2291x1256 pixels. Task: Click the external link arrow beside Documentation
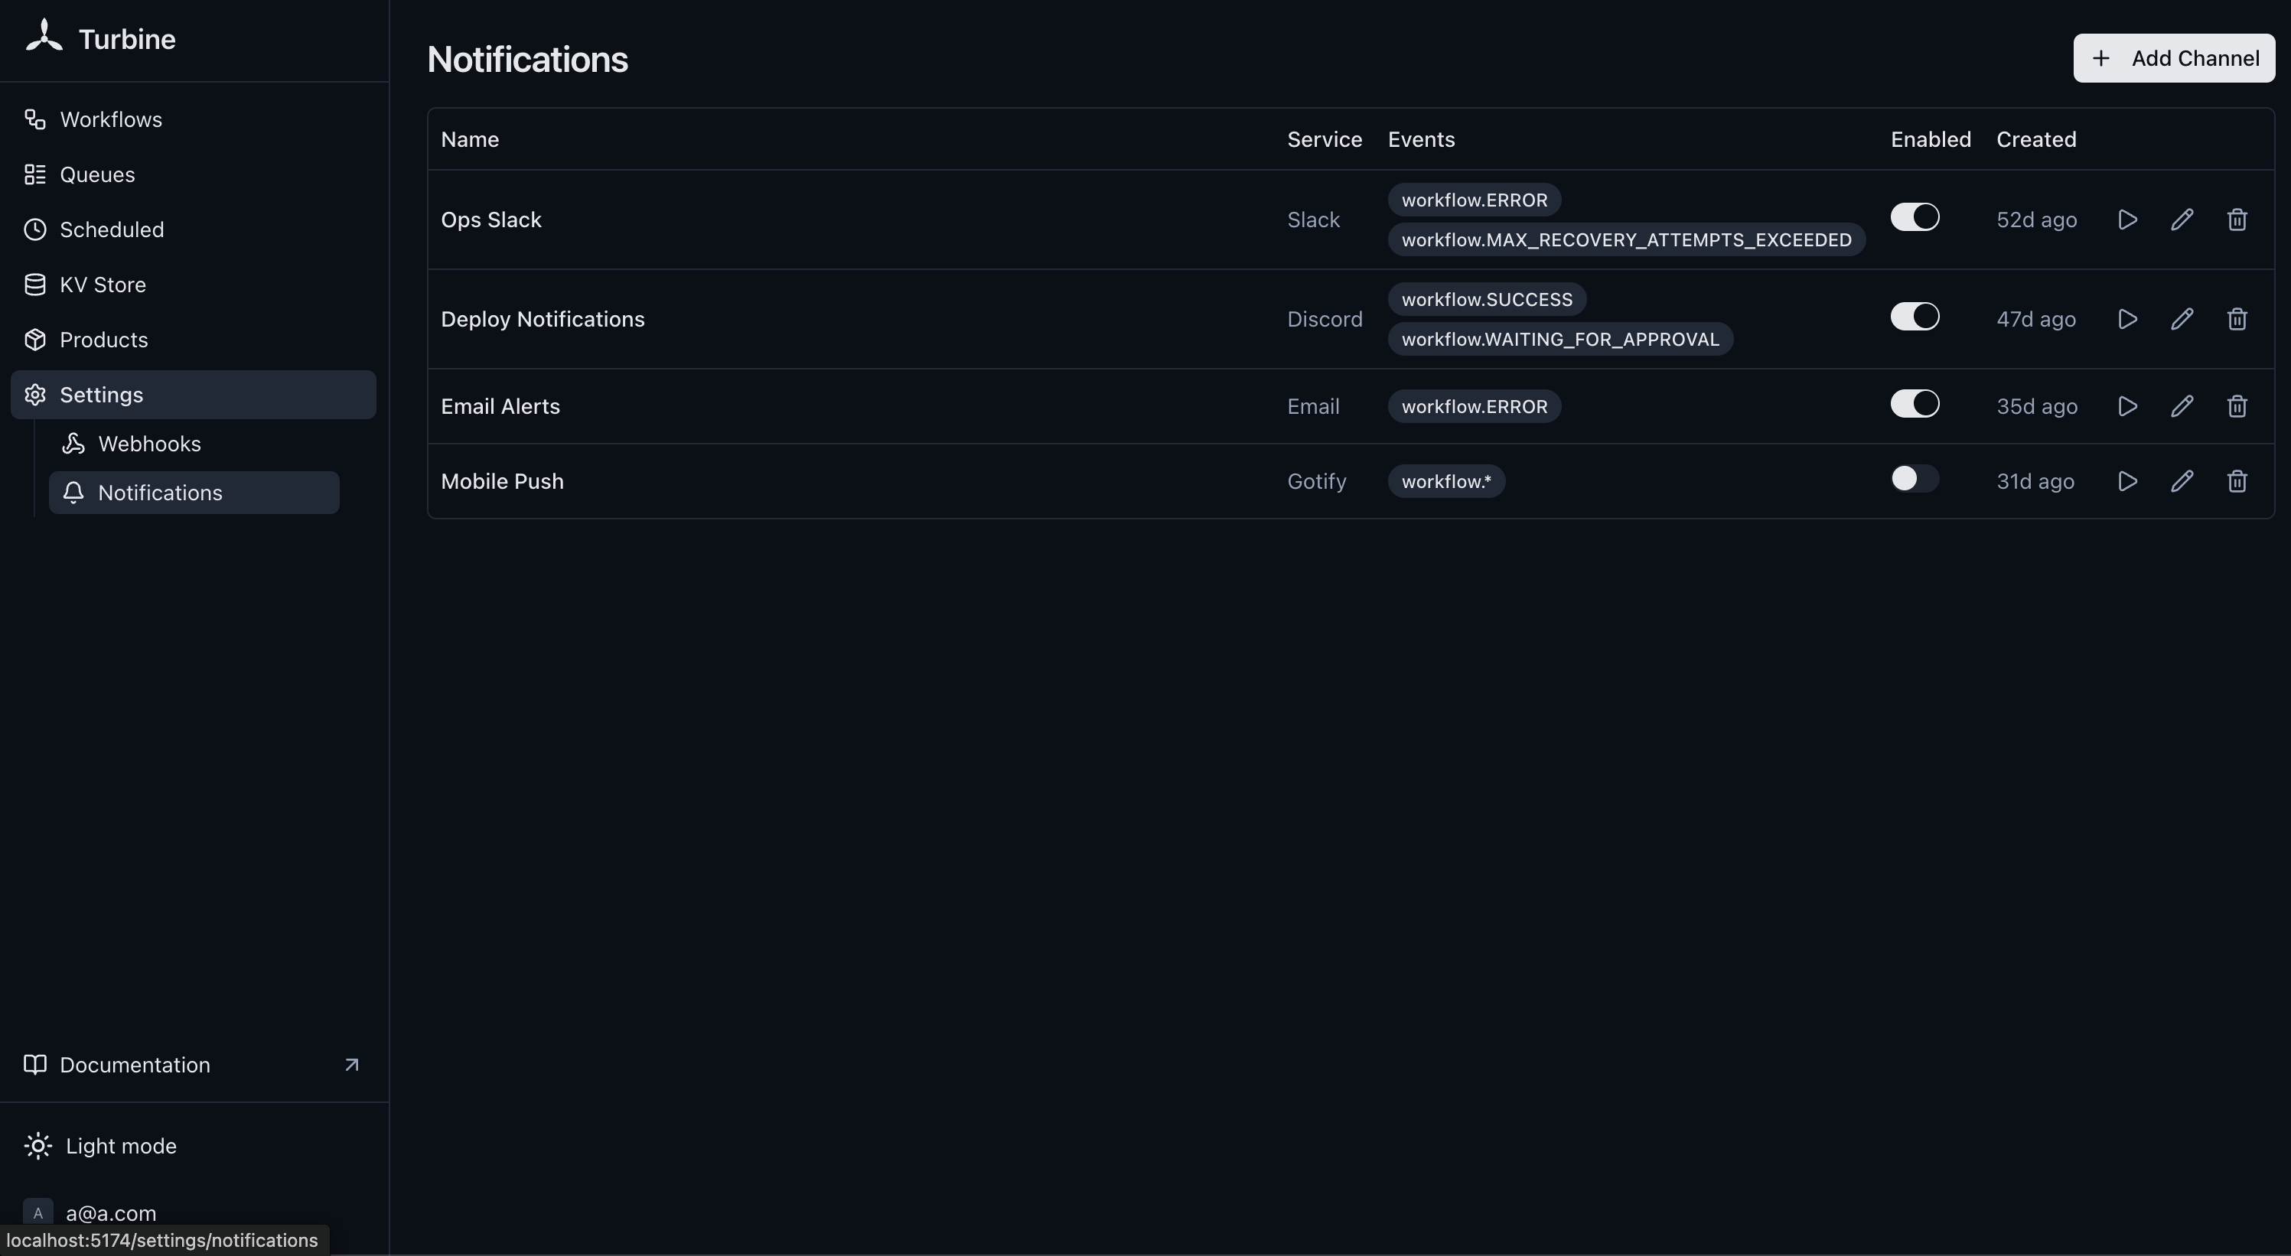pyautogui.click(x=352, y=1065)
